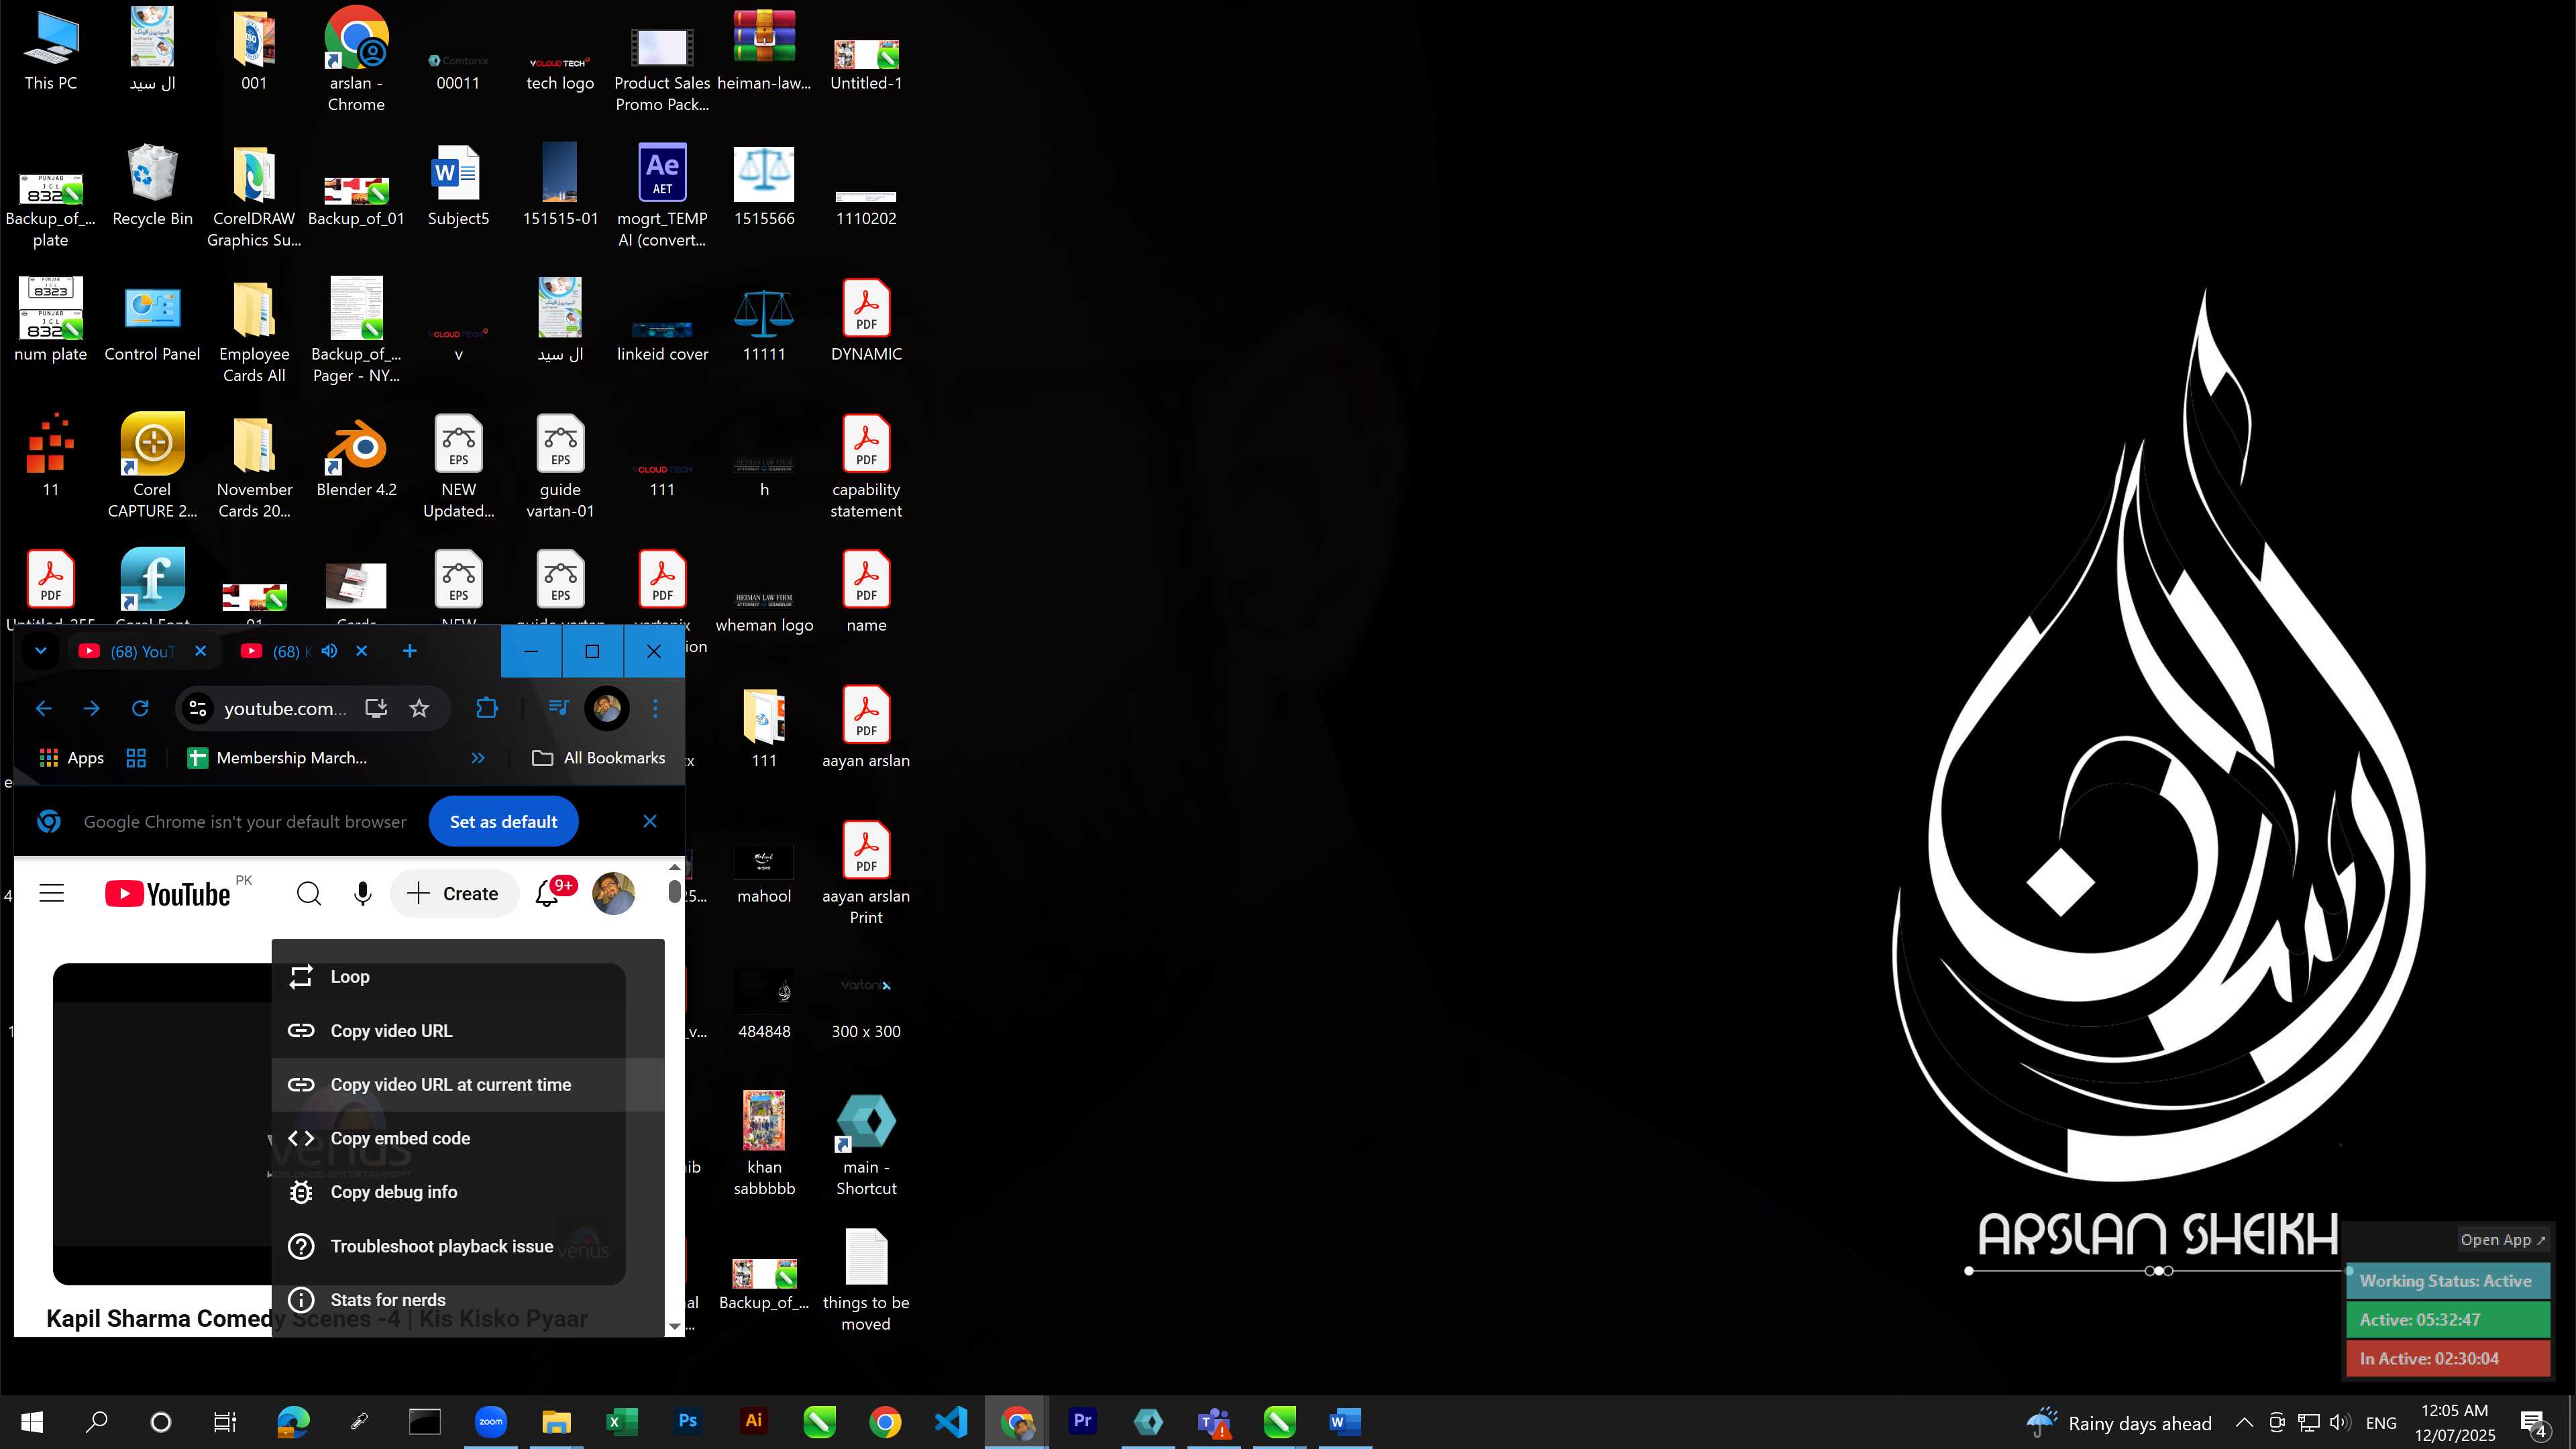Open the Rainy days ahead weather widget
The image size is (2576, 1449).
[x=2118, y=1422]
